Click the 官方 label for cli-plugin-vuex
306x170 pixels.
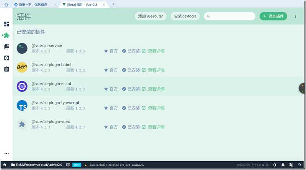pyautogui.click(x=113, y=127)
